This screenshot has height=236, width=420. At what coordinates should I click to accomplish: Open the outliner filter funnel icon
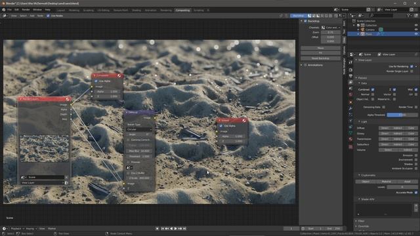point(408,16)
